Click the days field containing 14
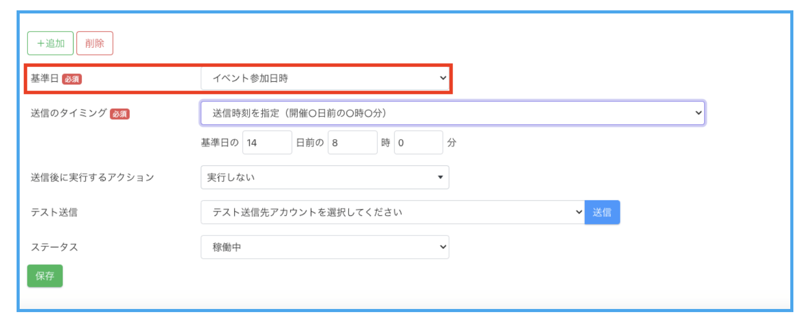The image size is (811, 324). [x=267, y=143]
